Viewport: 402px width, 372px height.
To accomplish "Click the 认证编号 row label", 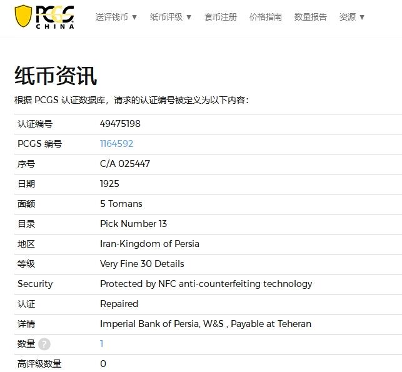I will coord(35,124).
